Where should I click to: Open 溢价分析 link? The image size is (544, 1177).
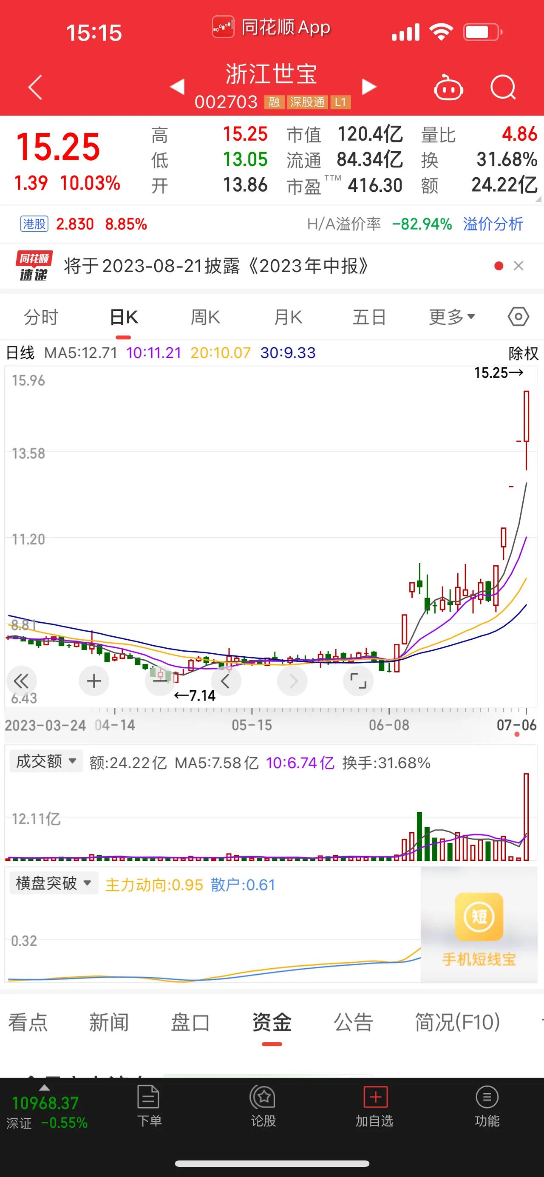click(493, 224)
